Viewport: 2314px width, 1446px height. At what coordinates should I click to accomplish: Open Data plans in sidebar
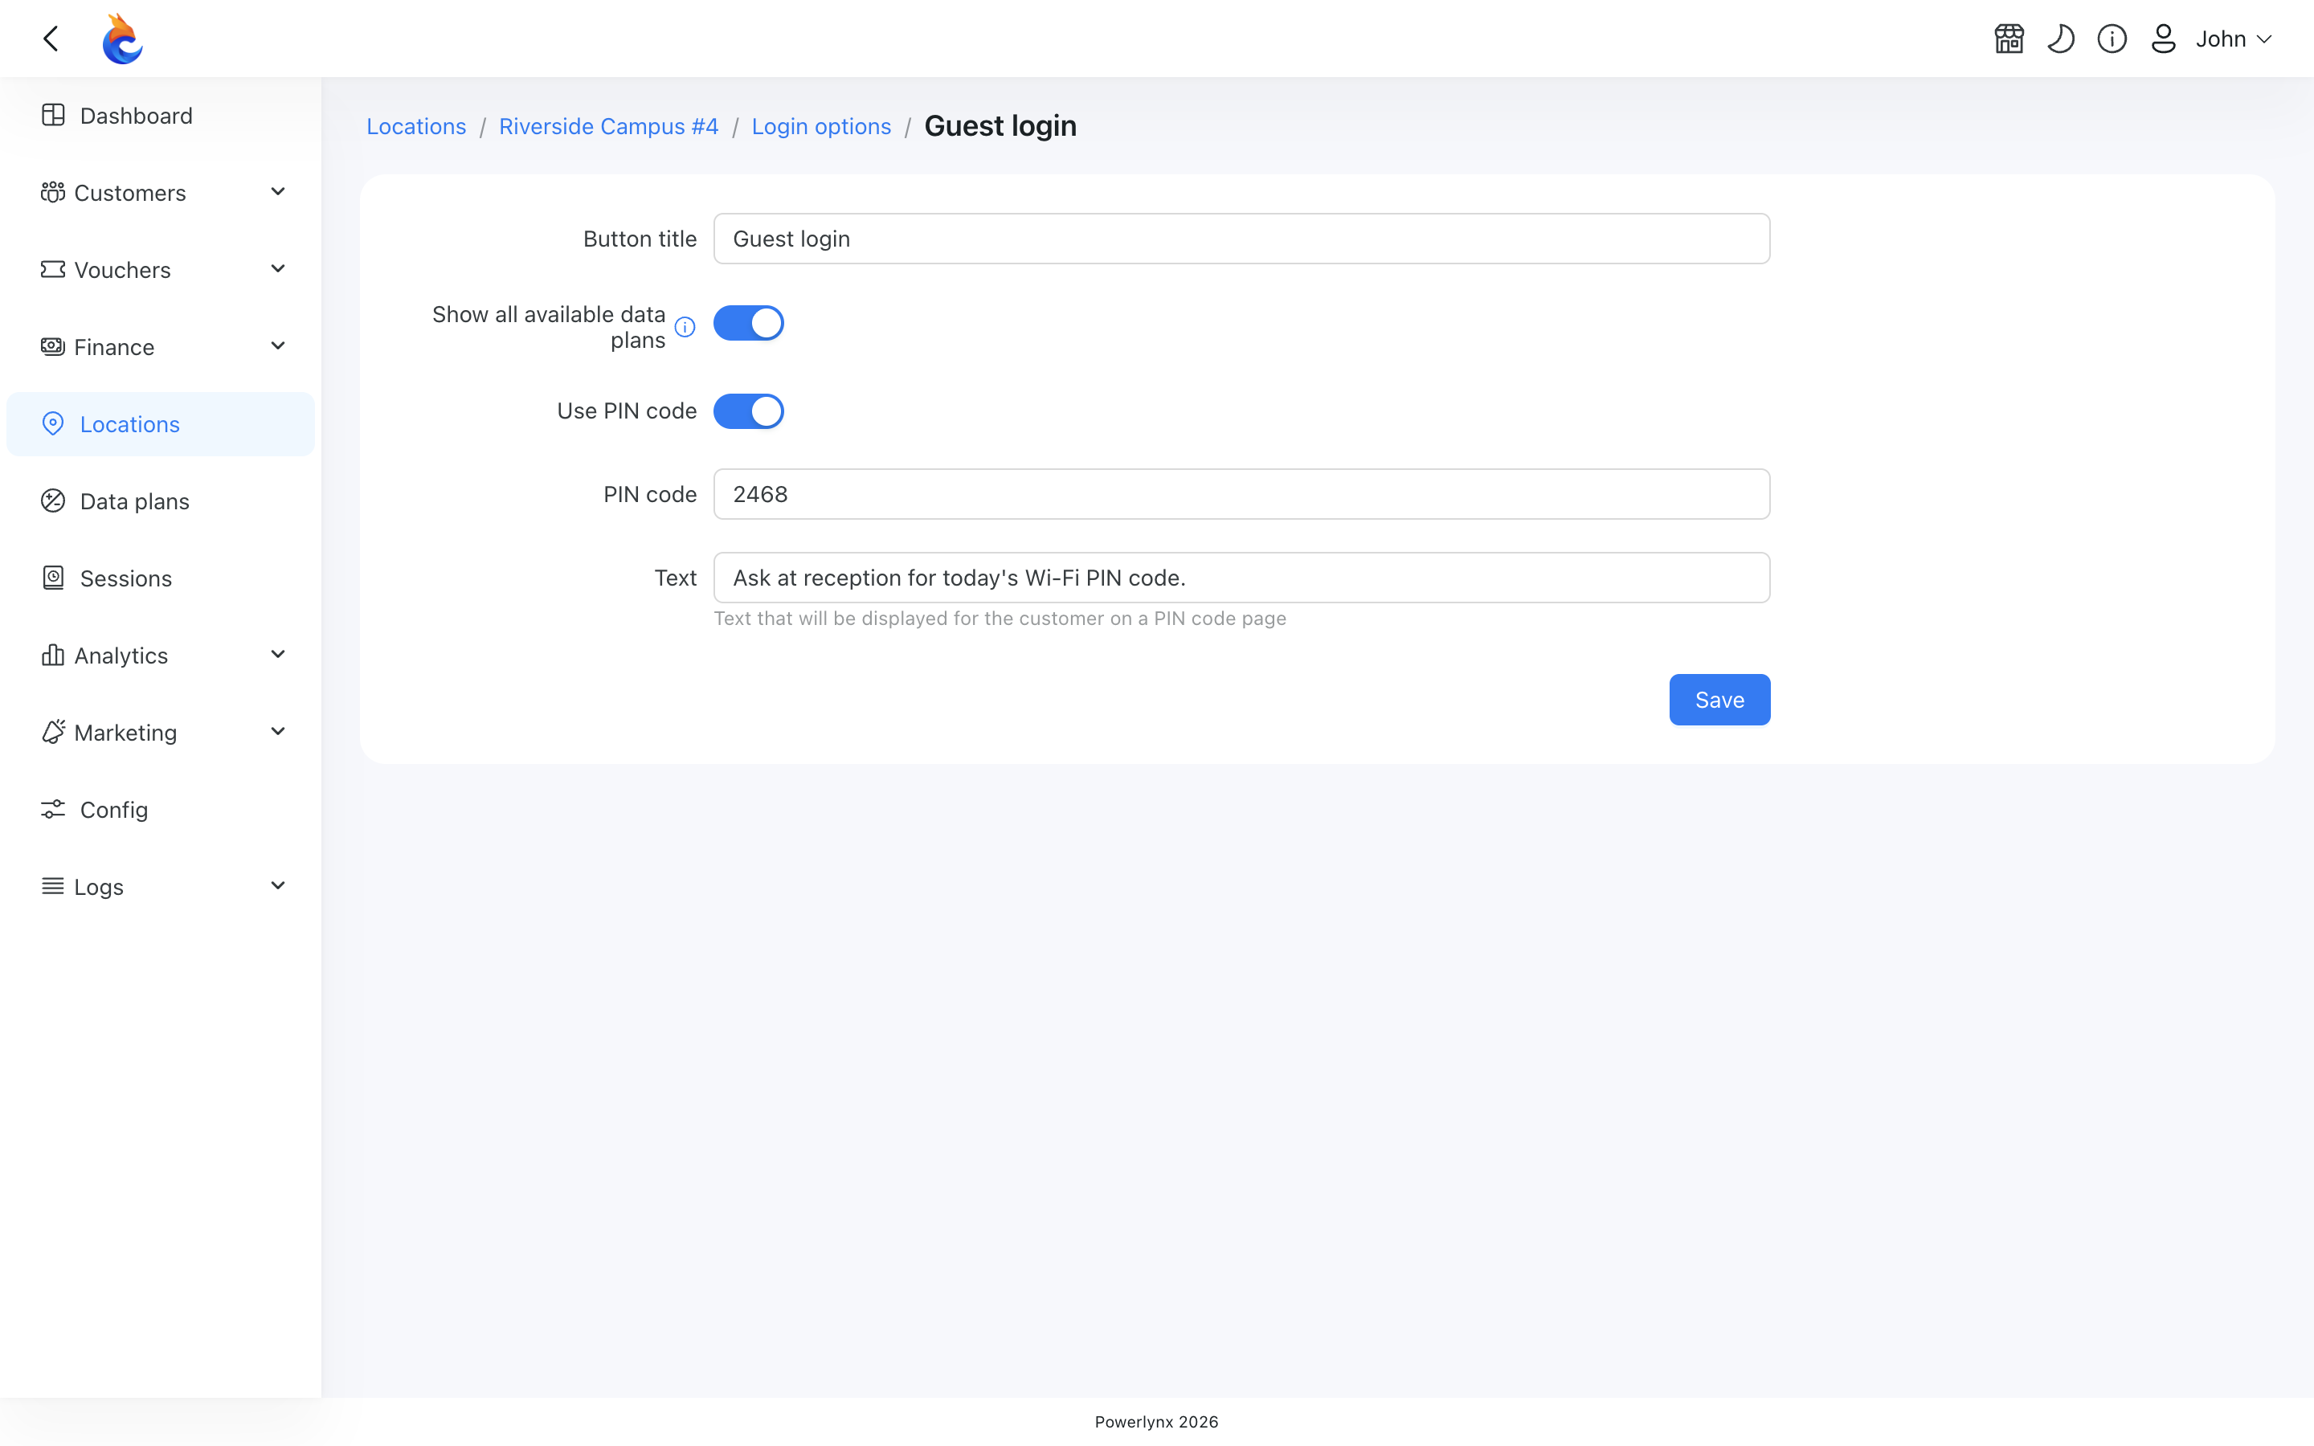pos(161,501)
